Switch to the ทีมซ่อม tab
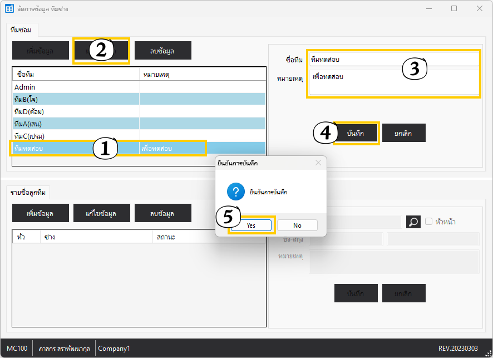 tap(21, 30)
